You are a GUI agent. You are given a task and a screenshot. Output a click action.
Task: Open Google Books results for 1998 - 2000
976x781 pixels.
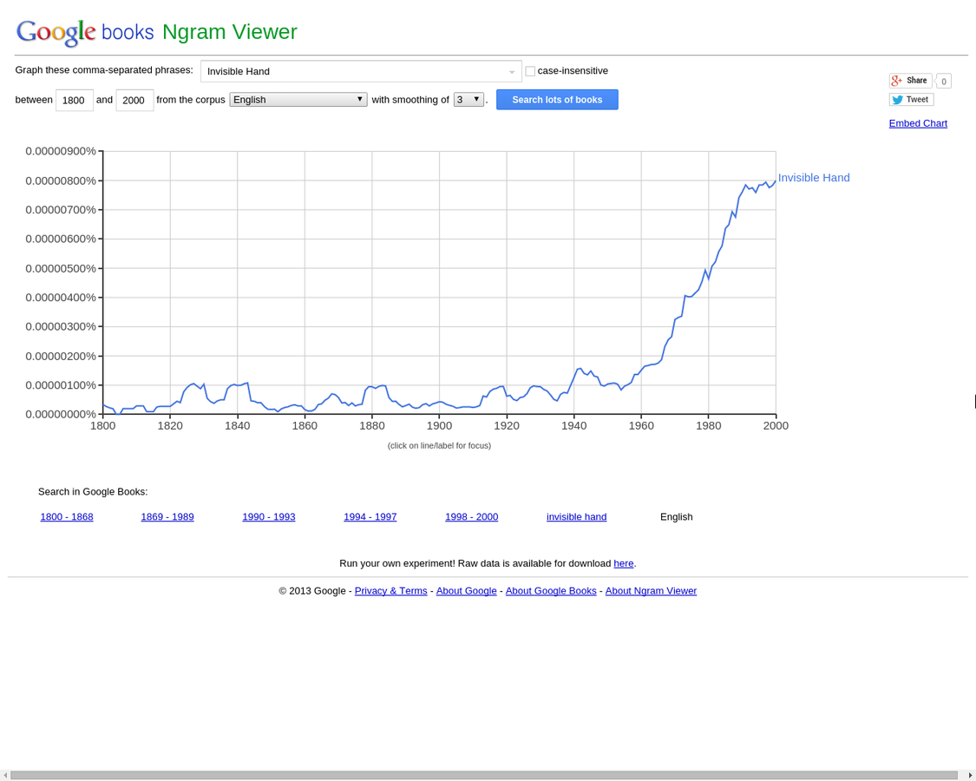pos(472,517)
